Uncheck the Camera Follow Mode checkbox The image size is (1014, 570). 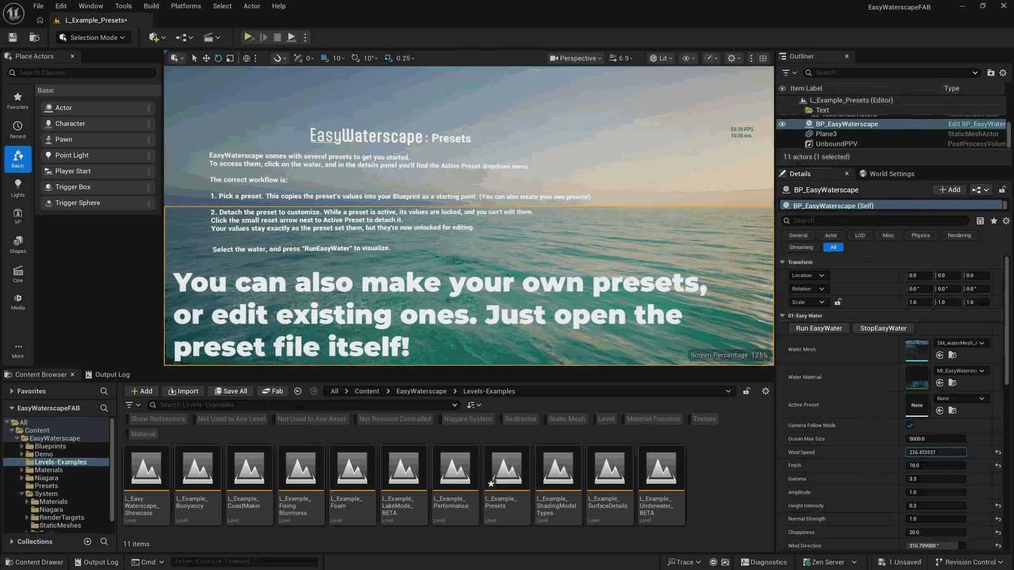click(909, 426)
